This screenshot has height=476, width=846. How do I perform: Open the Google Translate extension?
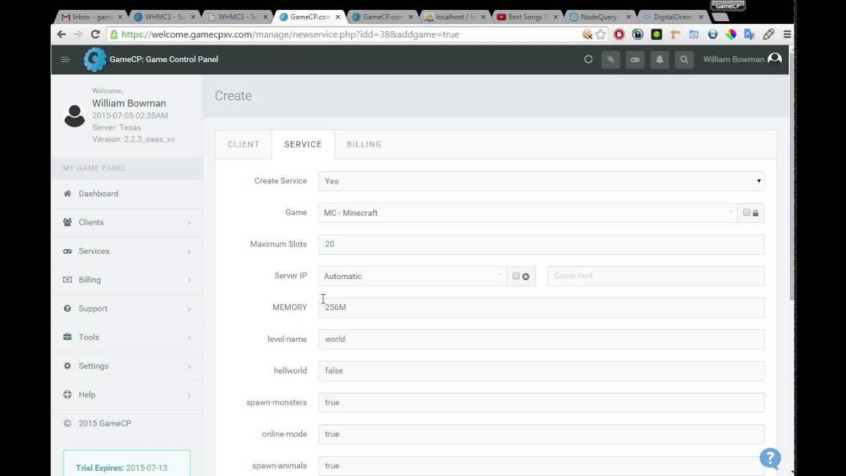pyautogui.click(x=750, y=34)
